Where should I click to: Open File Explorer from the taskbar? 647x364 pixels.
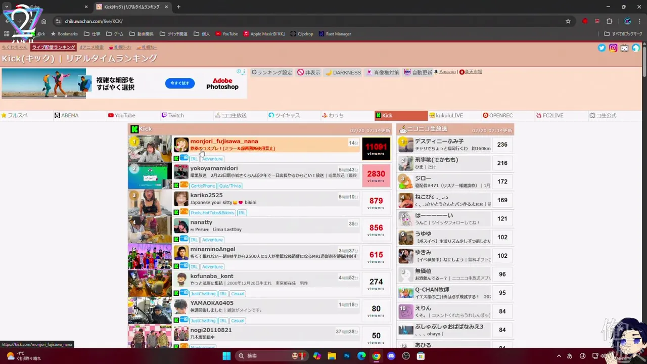click(332, 356)
